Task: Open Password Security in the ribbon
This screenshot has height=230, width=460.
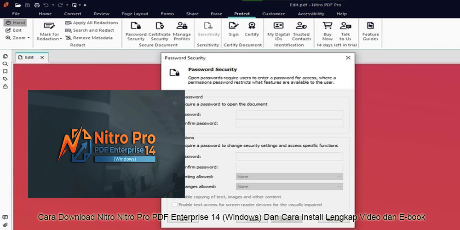Action: [x=136, y=32]
